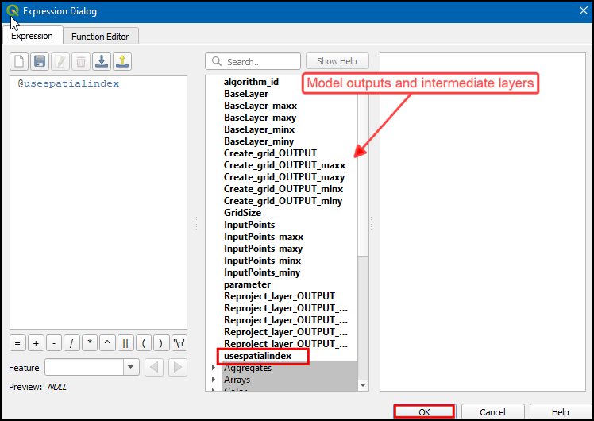Select Create_grid_OUTPUT_maxx
This screenshot has width=594, height=421.
point(284,165)
